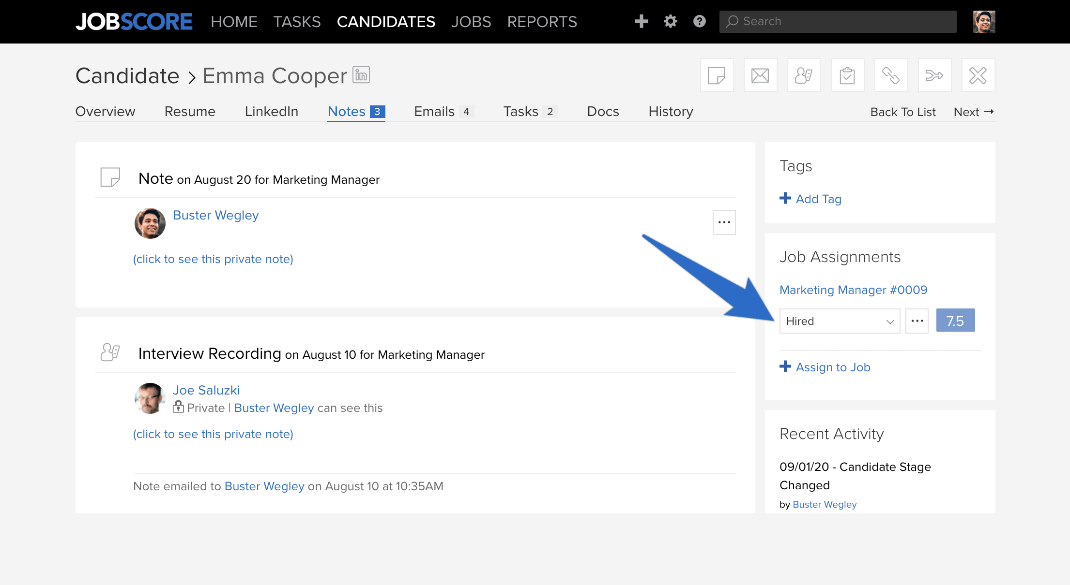The height and width of the screenshot is (585, 1070).
Task: Click the plus icon next to Add Tag
Action: pyautogui.click(x=785, y=198)
